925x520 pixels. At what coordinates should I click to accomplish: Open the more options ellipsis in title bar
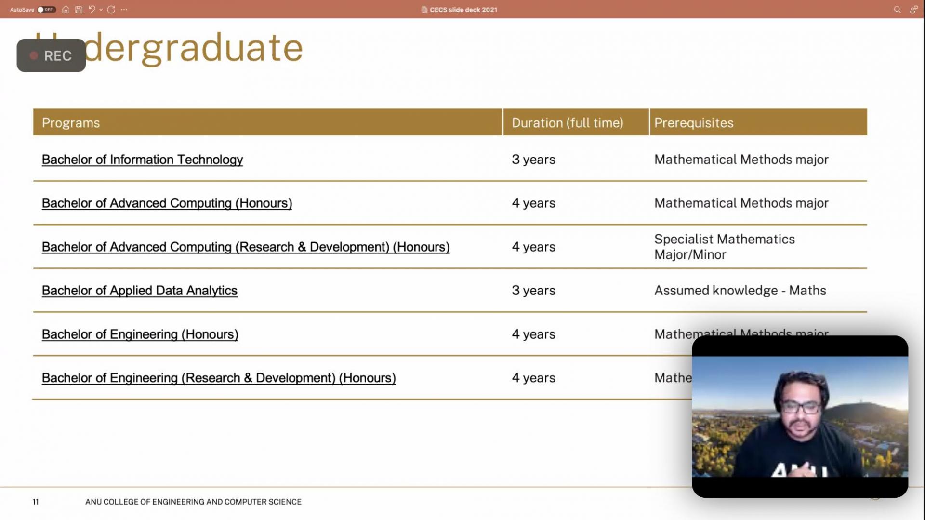(124, 10)
